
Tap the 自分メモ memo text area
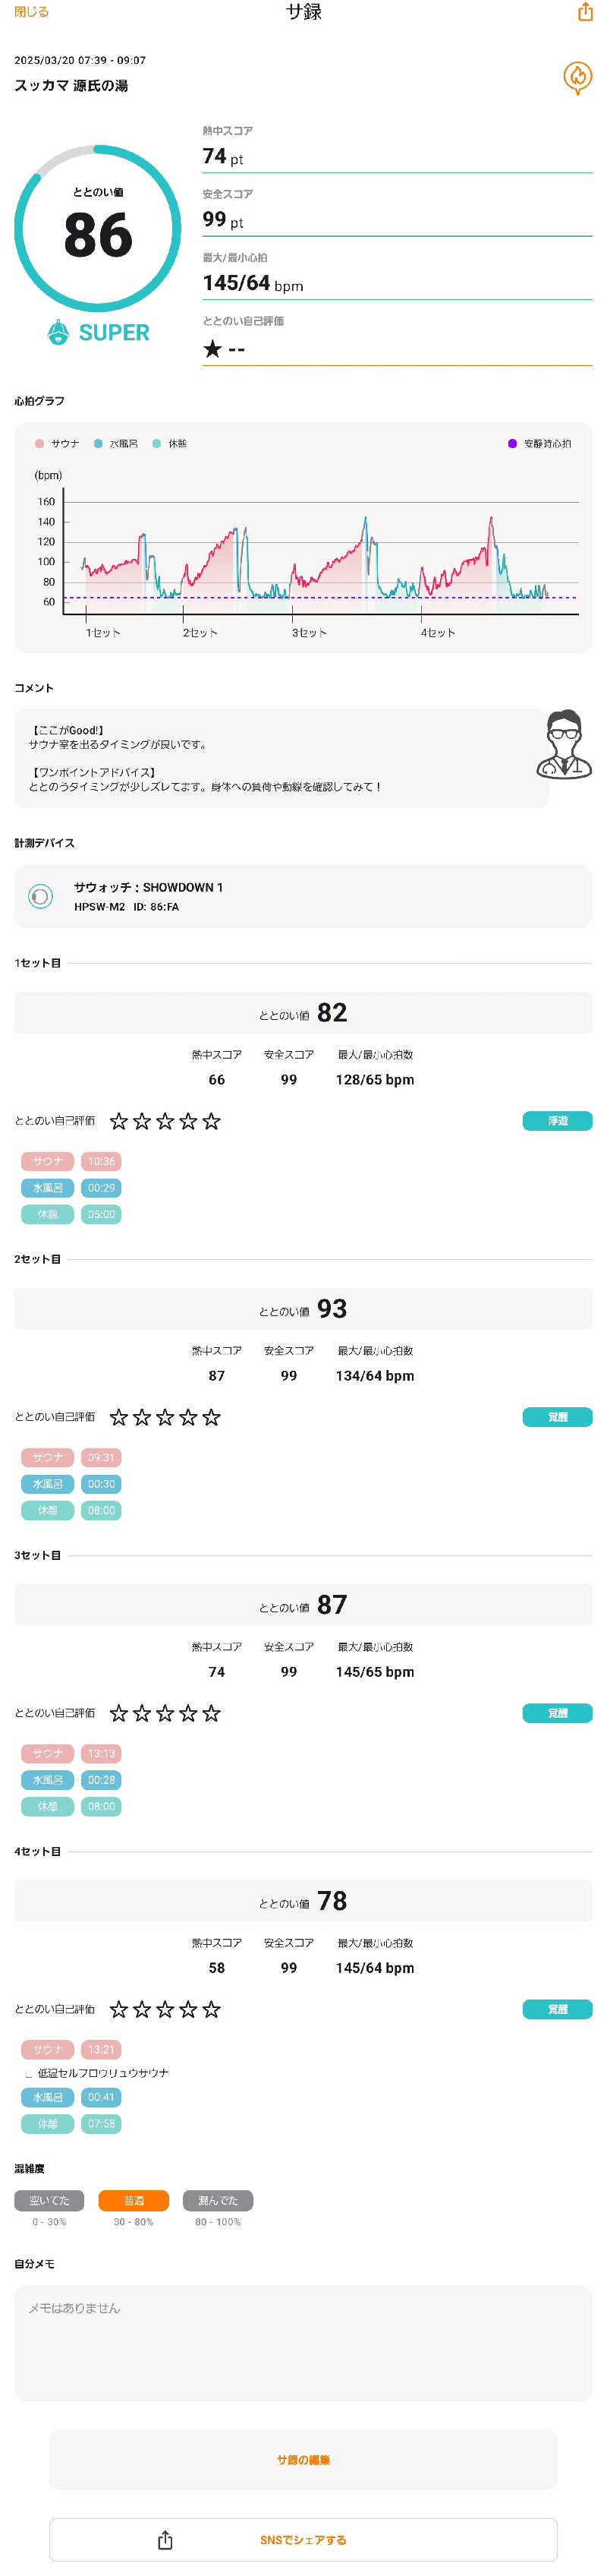point(303,2343)
